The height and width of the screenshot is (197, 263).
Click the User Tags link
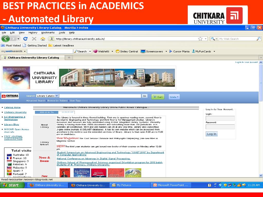coord(75,101)
